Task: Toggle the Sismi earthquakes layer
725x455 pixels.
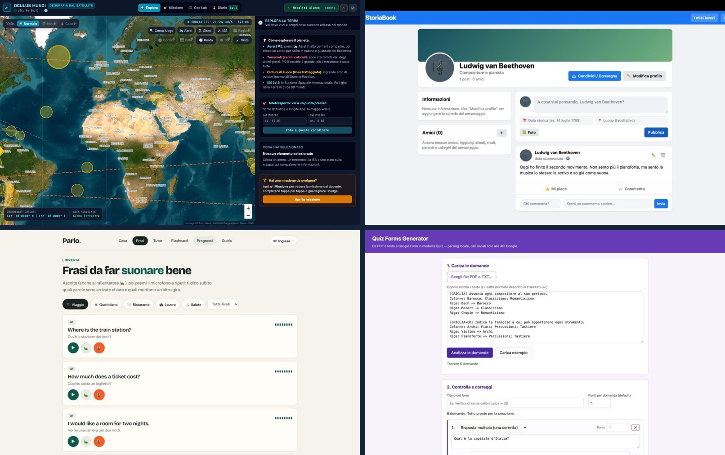Action: (205, 31)
